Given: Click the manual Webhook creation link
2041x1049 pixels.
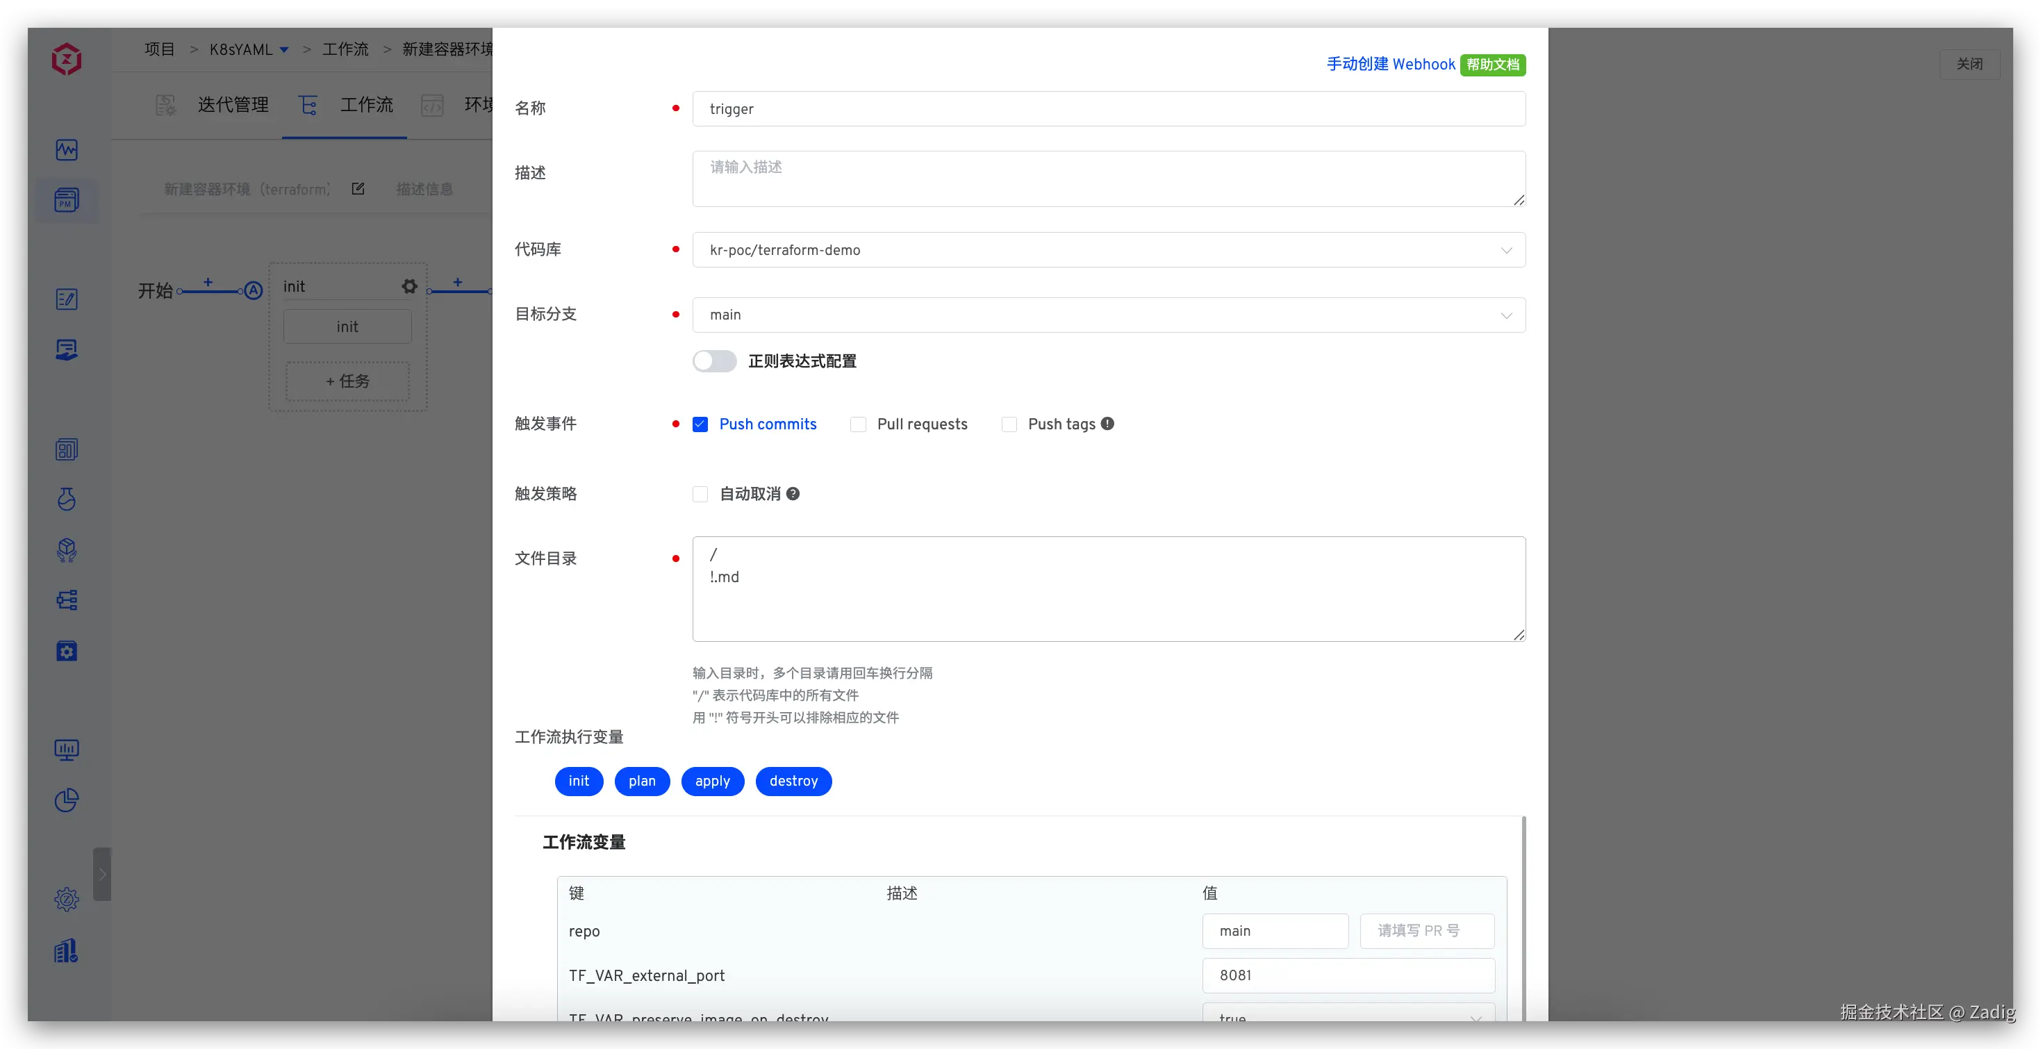Looking at the screenshot, I should [1391, 64].
